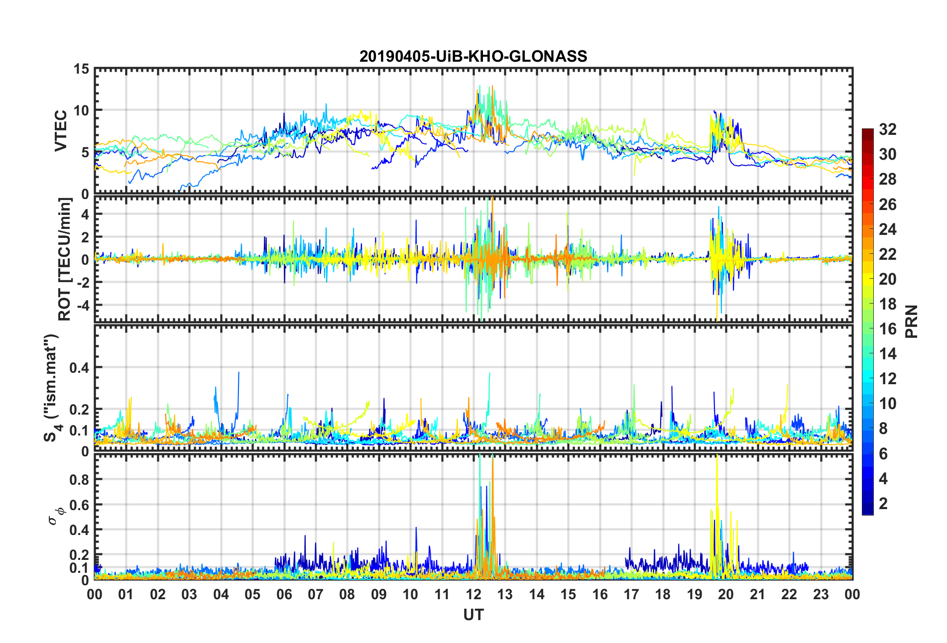Select the 26 label on the colorbar
Screen dimensions: 947x643
887,204
